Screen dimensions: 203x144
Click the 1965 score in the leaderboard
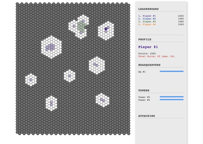(181, 24)
